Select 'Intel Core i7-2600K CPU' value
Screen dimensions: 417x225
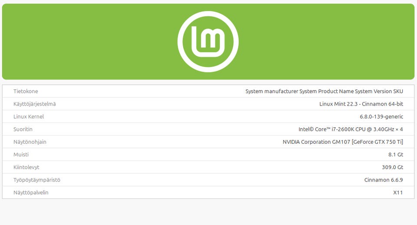(x=351, y=129)
